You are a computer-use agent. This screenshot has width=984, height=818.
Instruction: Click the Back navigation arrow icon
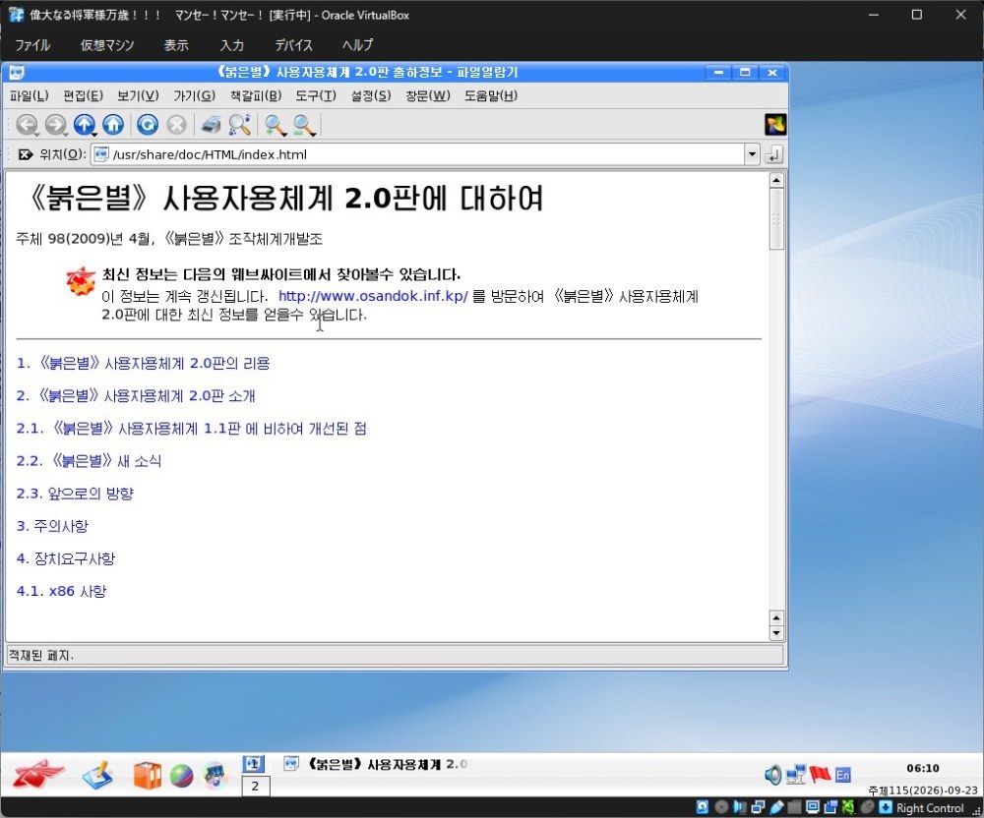click(26, 125)
